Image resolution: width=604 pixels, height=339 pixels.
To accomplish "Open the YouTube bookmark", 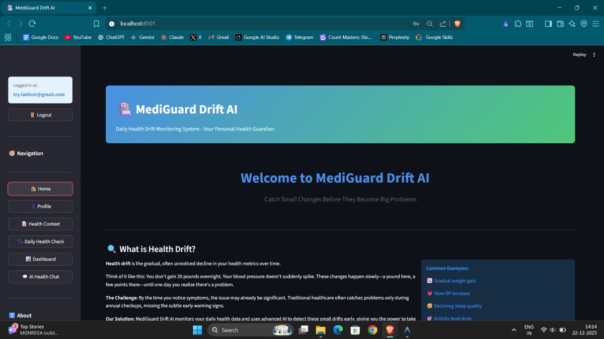I will 78,37.
